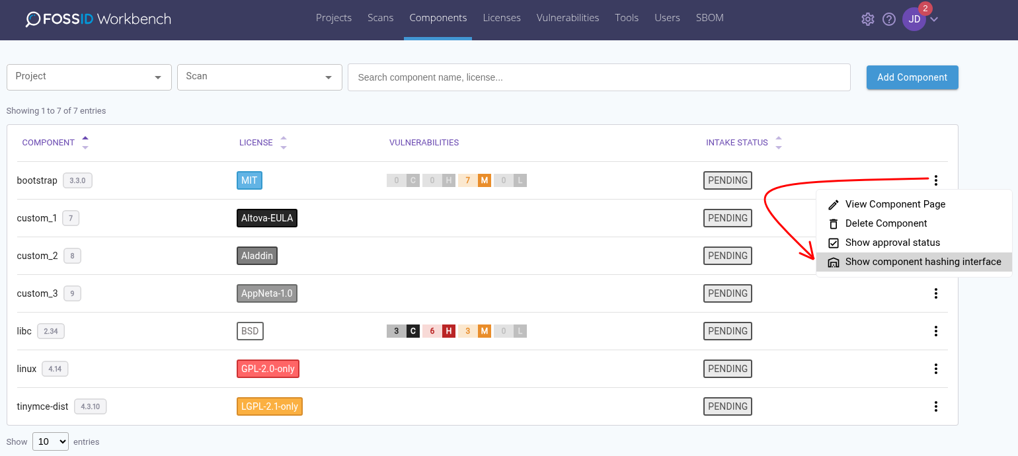Open the help question mark icon
Screen dimensions: 1018x456
[889, 19]
